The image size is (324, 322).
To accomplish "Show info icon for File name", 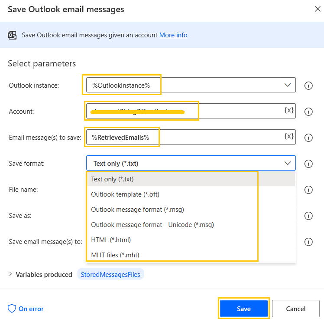I will 308,190.
